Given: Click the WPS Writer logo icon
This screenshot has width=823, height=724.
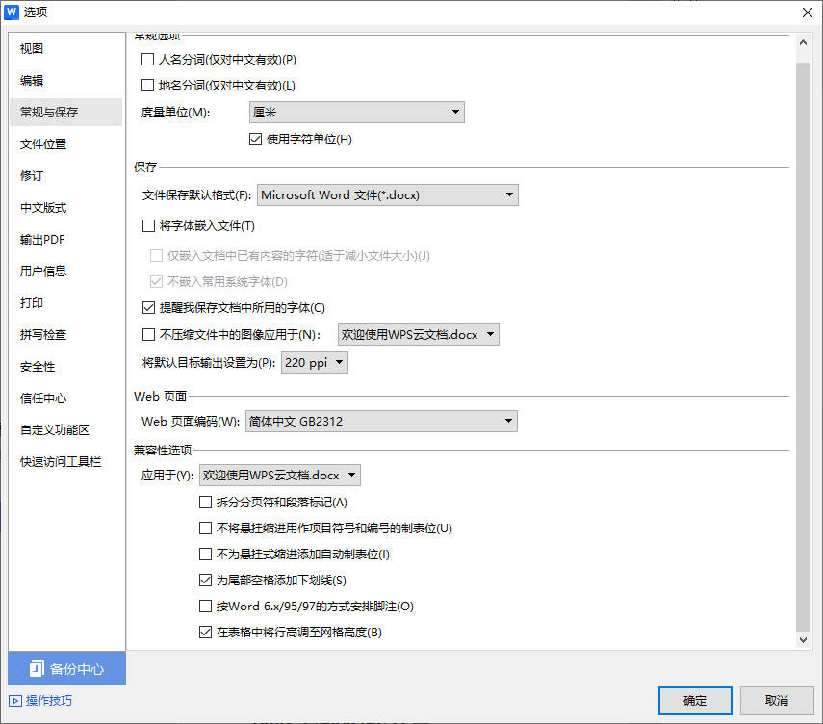Looking at the screenshot, I should coord(13,13).
